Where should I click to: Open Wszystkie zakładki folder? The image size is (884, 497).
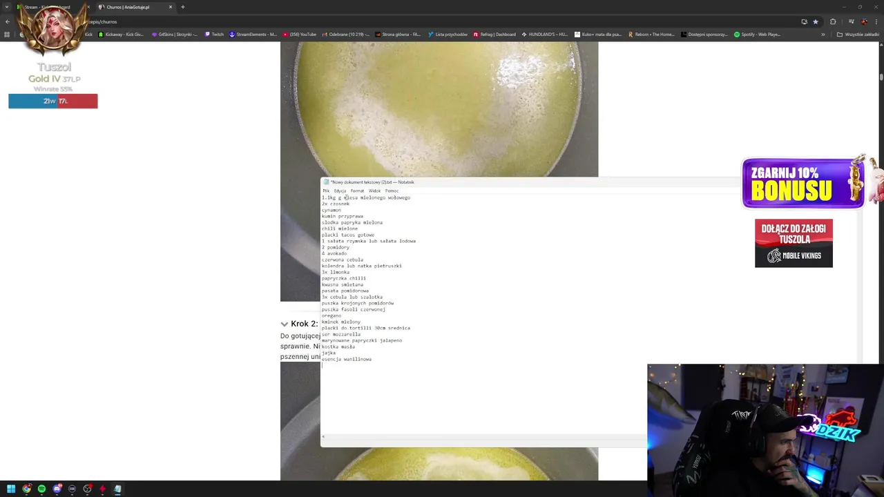tap(858, 35)
